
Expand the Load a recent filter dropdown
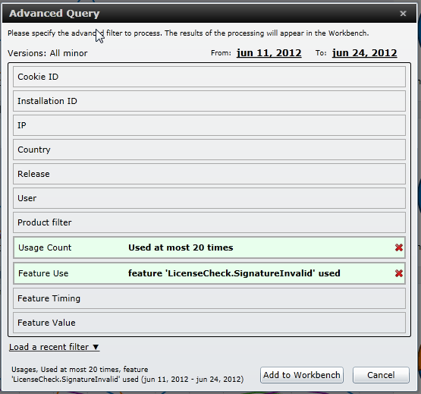[54, 347]
